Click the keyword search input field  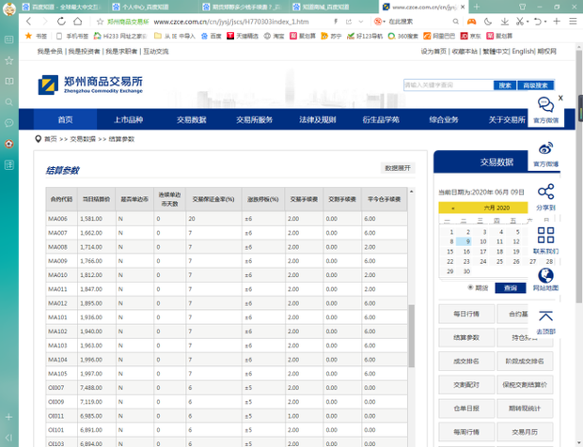448,85
